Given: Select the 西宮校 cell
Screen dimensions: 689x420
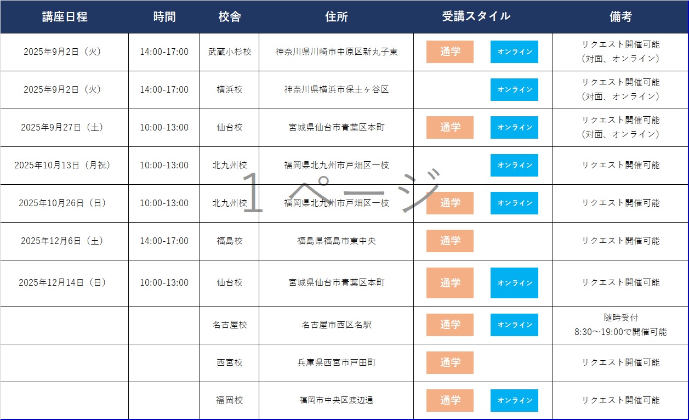Looking at the screenshot, I should pos(230,363).
